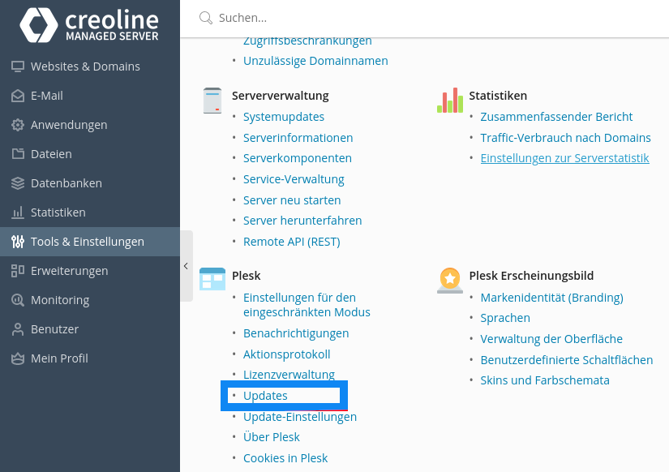Click the Mein Profil crown icon

pyautogui.click(x=18, y=358)
